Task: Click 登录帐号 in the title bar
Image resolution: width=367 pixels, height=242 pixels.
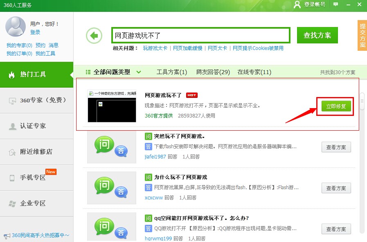Action: pyautogui.click(x=315, y=5)
